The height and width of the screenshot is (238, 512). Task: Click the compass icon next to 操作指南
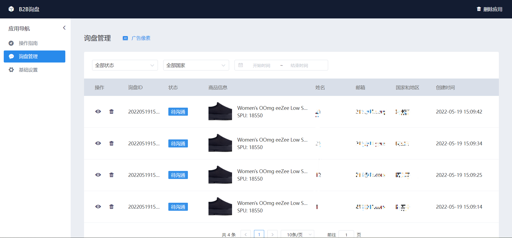[11, 43]
